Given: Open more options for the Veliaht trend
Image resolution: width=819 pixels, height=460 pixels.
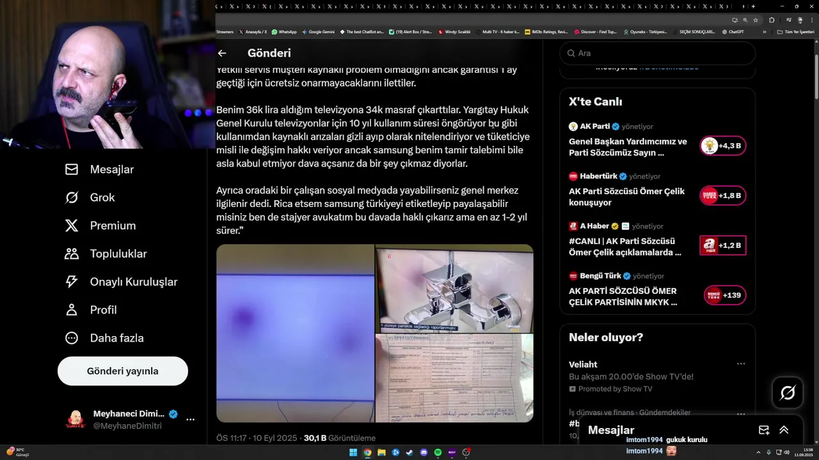Looking at the screenshot, I should tap(741, 364).
